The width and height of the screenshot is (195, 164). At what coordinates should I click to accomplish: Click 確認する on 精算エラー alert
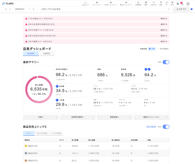(164, 41)
